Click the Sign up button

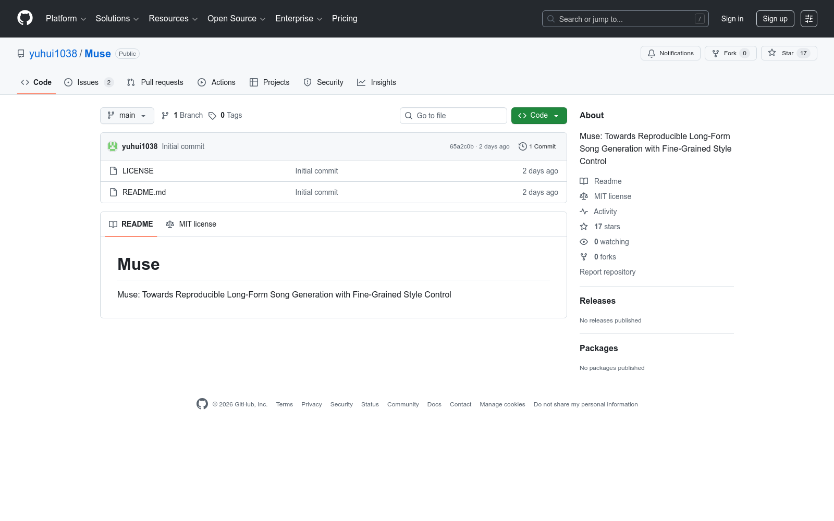pos(775,19)
